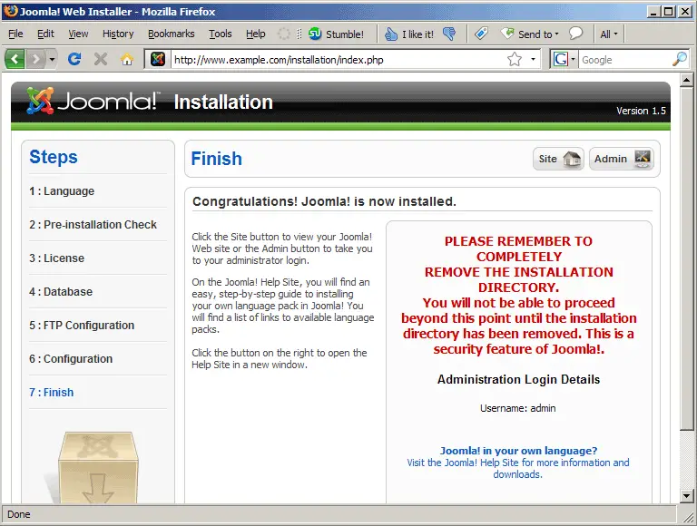Click the Firefox icon in the title bar
The width and height of the screenshot is (697, 526).
pos(10,11)
